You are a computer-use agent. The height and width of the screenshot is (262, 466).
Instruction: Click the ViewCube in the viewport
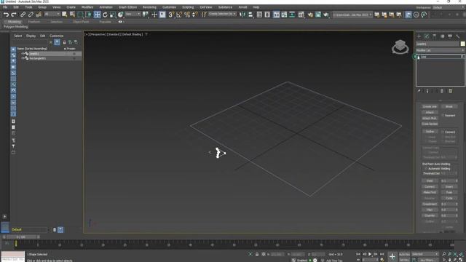(x=400, y=47)
